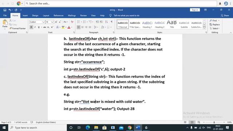
Task: Redo the last action
Action: click(x=16, y=10)
